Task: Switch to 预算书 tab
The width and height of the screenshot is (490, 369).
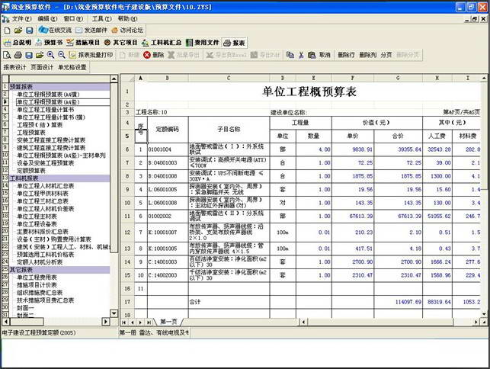Action: pyautogui.click(x=49, y=43)
